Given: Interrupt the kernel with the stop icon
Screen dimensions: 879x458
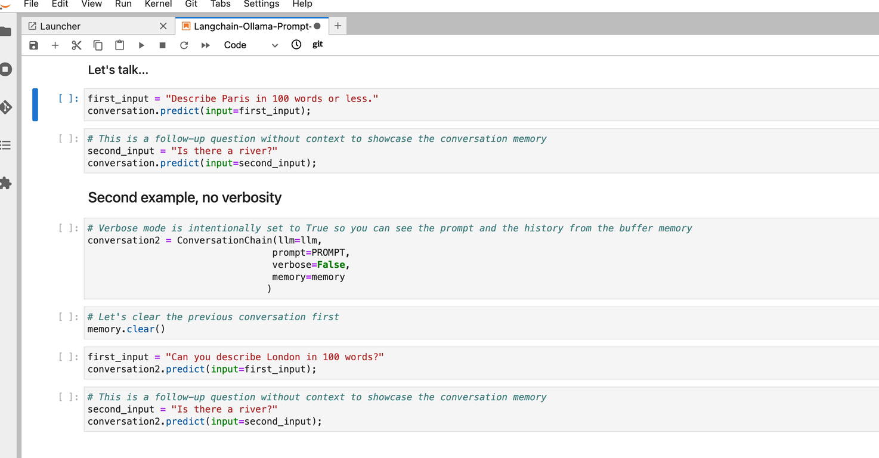Looking at the screenshot, I should coord(162,45).
